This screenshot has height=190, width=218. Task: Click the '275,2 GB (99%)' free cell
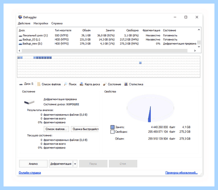click(129, 44)
